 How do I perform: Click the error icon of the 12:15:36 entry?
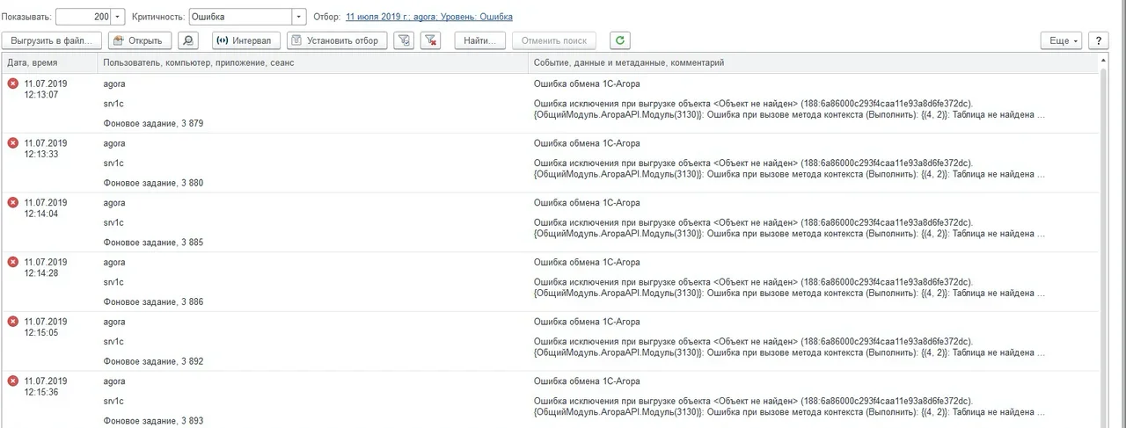coord(13,381)
